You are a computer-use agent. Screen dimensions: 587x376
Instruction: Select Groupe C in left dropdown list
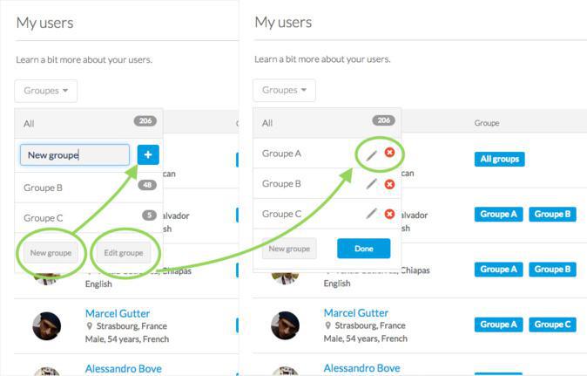pyautogui.click(x=44, y=218)
